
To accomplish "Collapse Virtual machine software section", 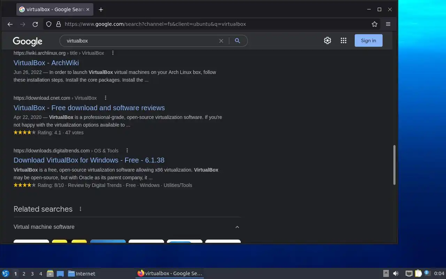I will 237,227.
